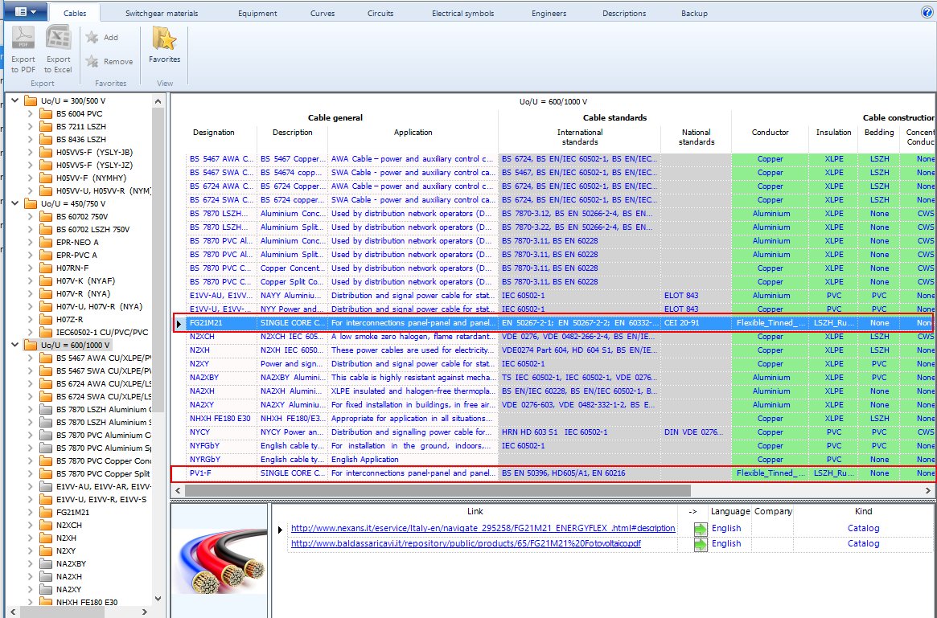Screen dimensions: 937x618
Task: Click the Add favorite star icon
Action: 92,38
